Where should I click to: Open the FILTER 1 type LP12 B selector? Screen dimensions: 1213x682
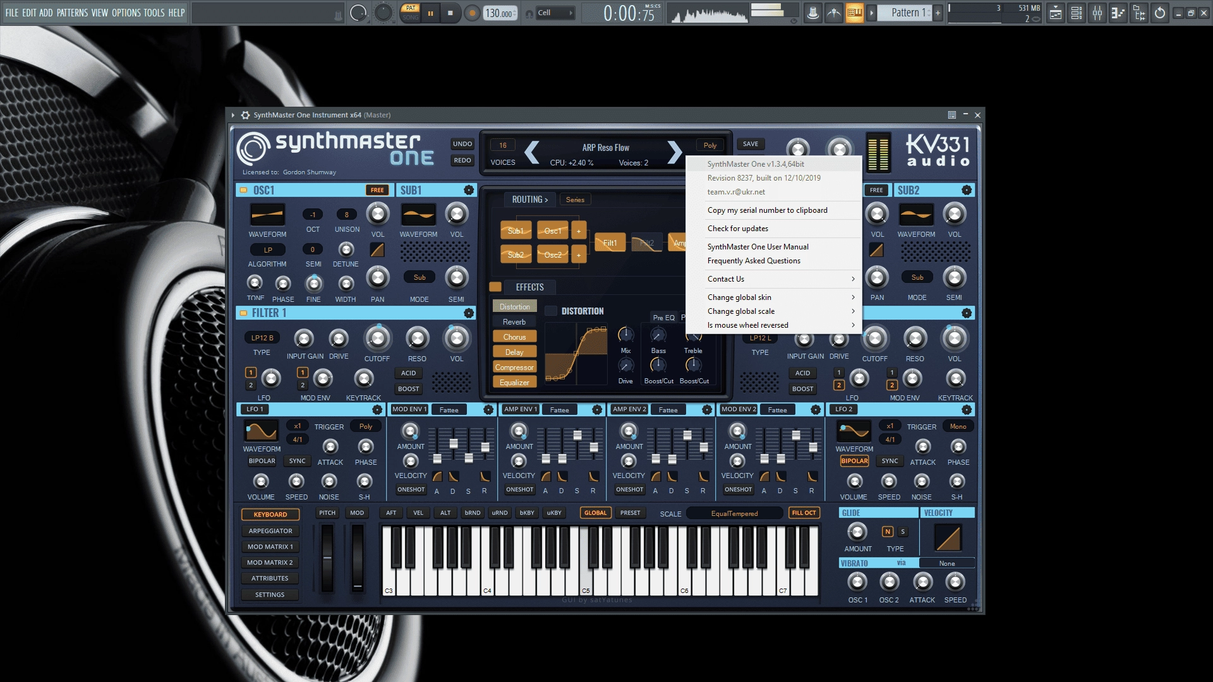(x=262, y=338)
